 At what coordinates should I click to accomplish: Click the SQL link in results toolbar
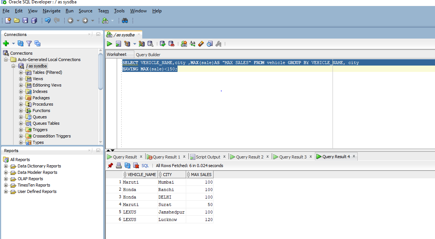point(145,166)
